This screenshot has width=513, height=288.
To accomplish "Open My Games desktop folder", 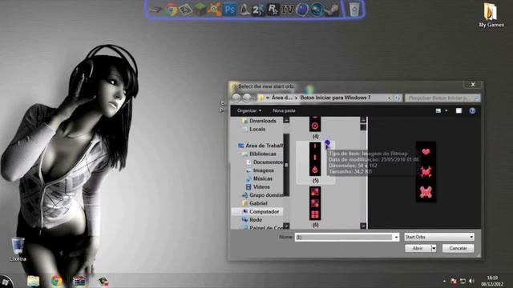I will tap(491, 14).
